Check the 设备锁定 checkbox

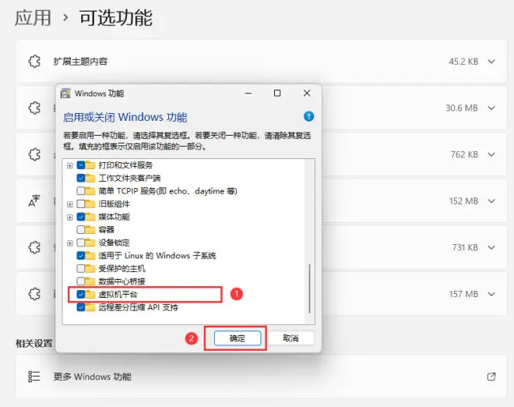81,242
